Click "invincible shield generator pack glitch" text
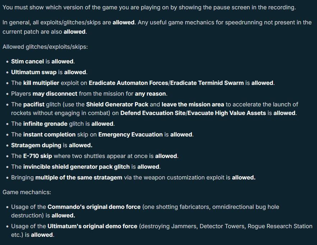The width and height of the screenshot is (317, 245). [x=76, y=167]
